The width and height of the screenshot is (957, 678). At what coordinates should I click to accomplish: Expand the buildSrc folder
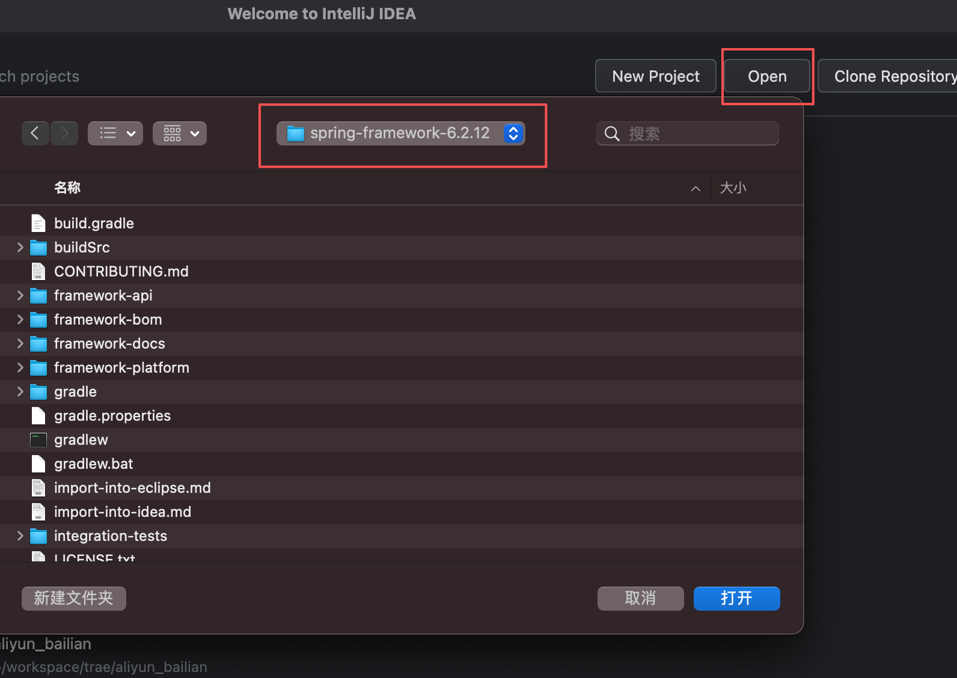point(20,247)
